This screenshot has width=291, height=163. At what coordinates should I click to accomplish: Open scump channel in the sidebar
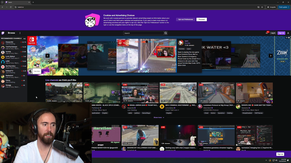point(14,53)
